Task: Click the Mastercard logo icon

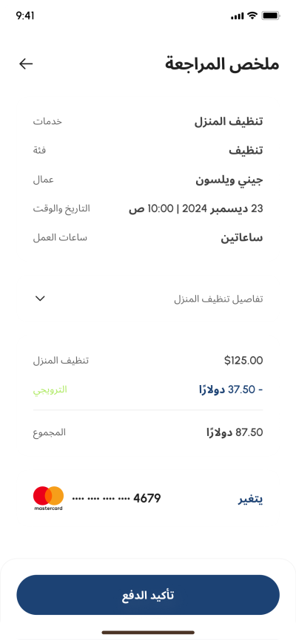Action: coord(48,498)
